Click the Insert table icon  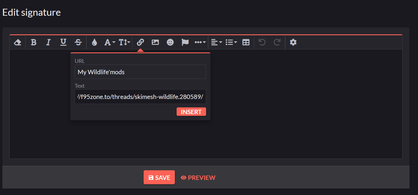point(246,42)
